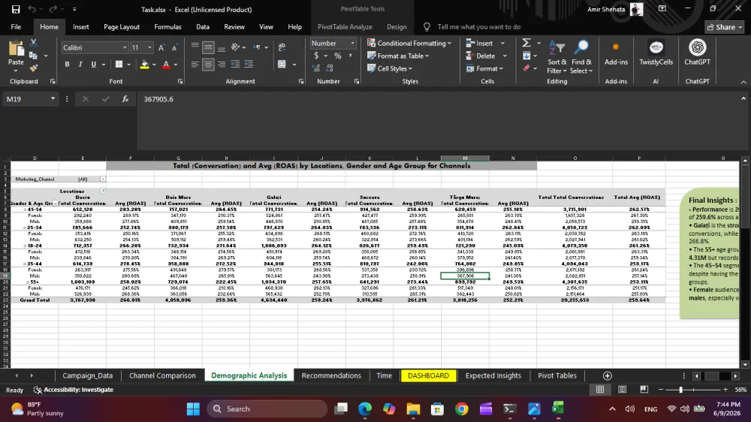751x422 pixels.
Task: Click the Copy icon in Clipboard group
Action: [33, 56]
